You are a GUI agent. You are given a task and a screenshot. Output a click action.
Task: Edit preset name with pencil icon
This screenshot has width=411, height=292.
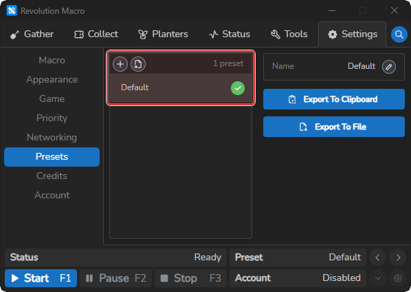point(389,66)
